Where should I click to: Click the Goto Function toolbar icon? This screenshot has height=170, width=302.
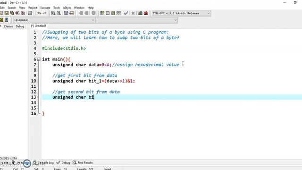[x=66, y=13]
